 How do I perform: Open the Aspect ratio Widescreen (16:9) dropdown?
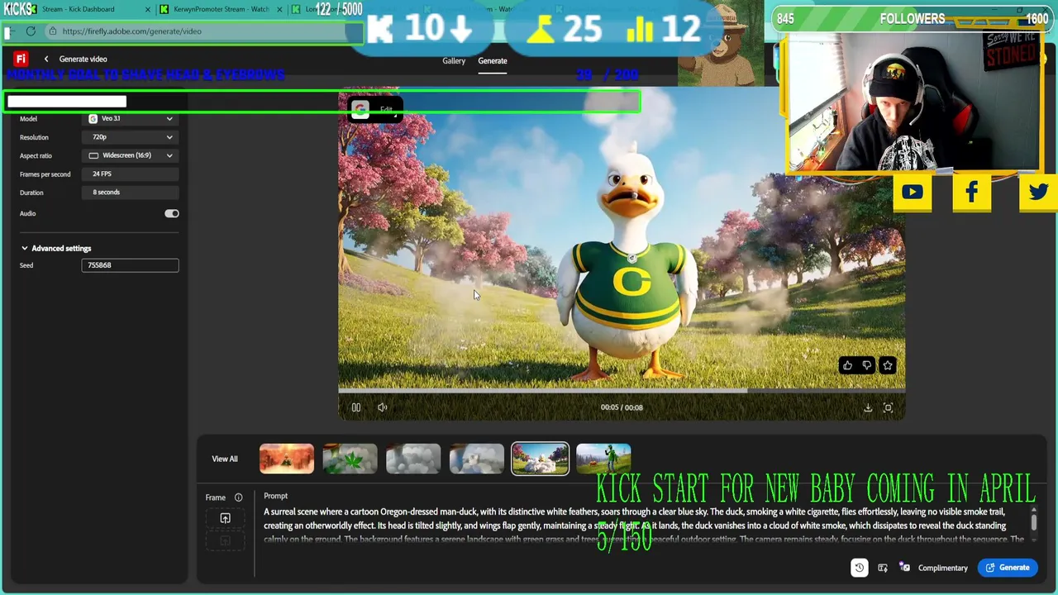131,155
